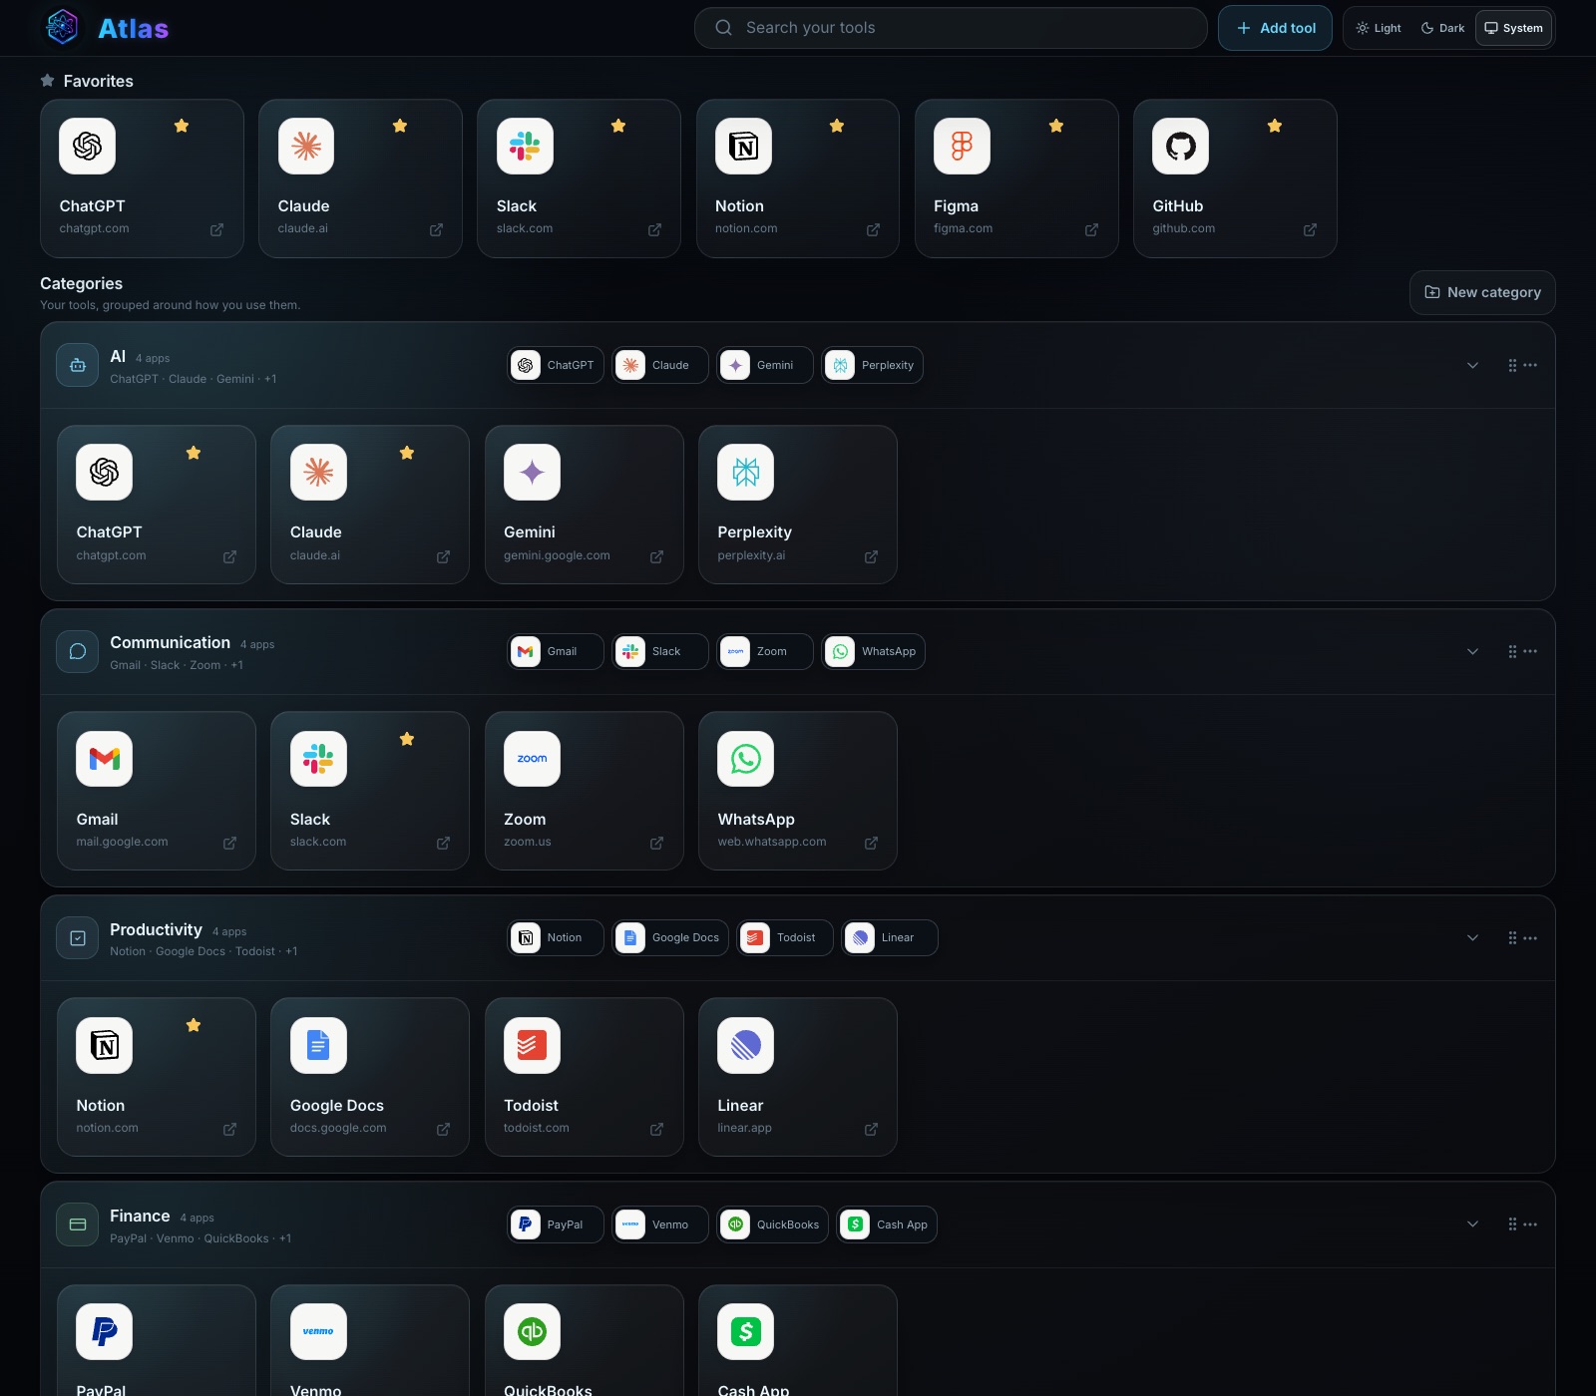1596x1396 pixels.
Task: Open Productivity category more options menu
Action: pyautogui.click(x=1530, y=937)
